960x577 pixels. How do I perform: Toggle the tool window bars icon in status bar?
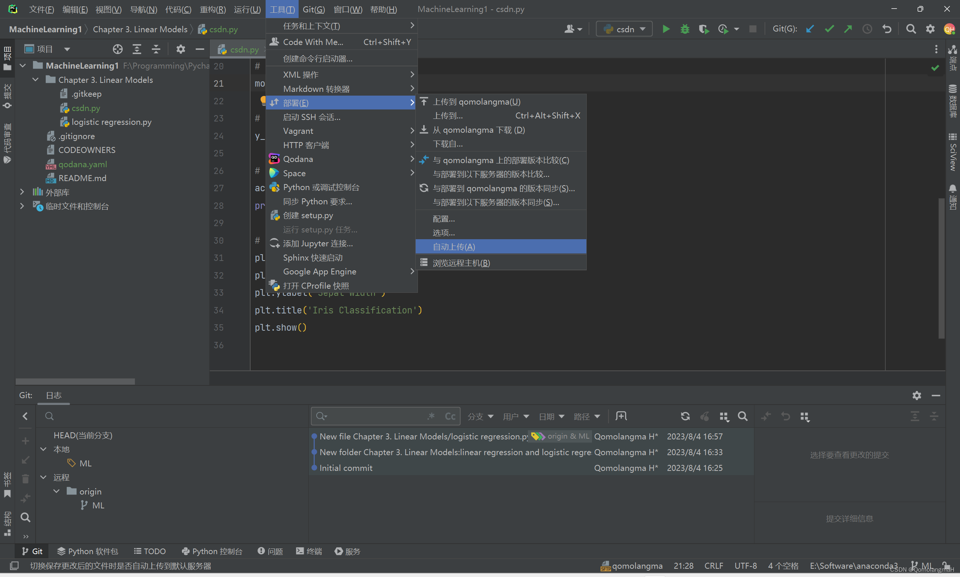(14, 566)
